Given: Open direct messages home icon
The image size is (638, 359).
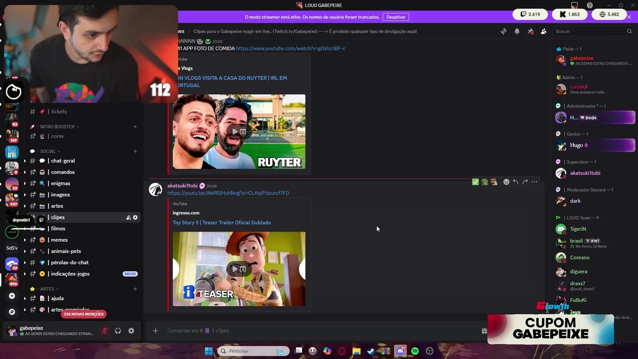Looking at the screenshot, I should [x=13, y=91].
